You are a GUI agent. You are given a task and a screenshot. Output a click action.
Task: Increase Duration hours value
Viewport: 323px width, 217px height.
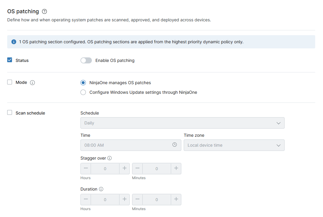(x=124, y=199)
